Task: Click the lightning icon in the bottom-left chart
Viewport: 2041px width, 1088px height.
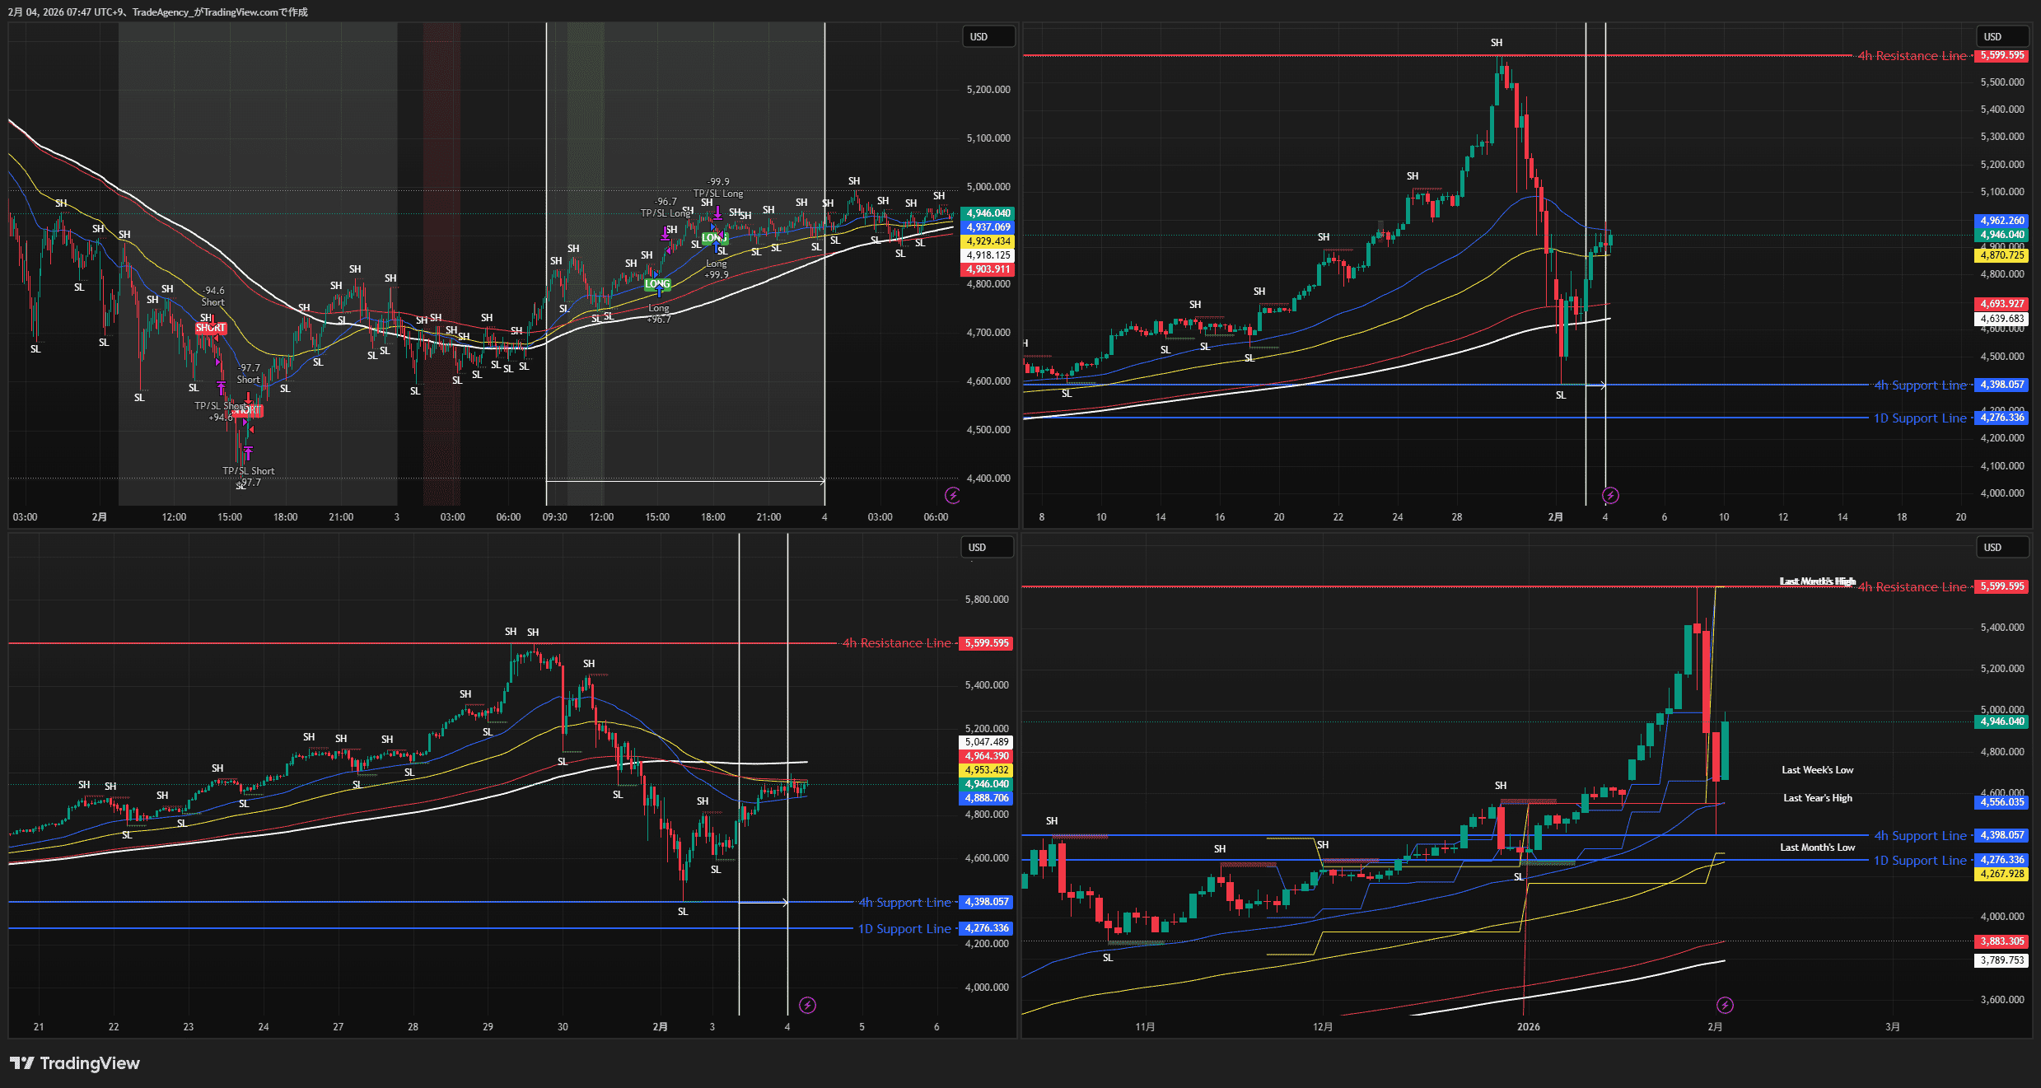Action: (x=808, y=1005)
